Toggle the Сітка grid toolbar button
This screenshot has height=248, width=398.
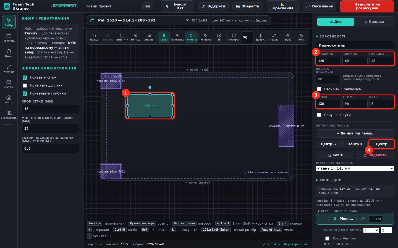pyautogui.click(x=164, y=37)
